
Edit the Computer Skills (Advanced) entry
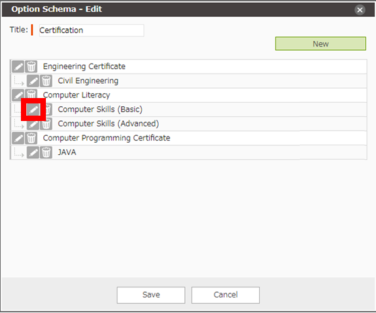point(33,124)
